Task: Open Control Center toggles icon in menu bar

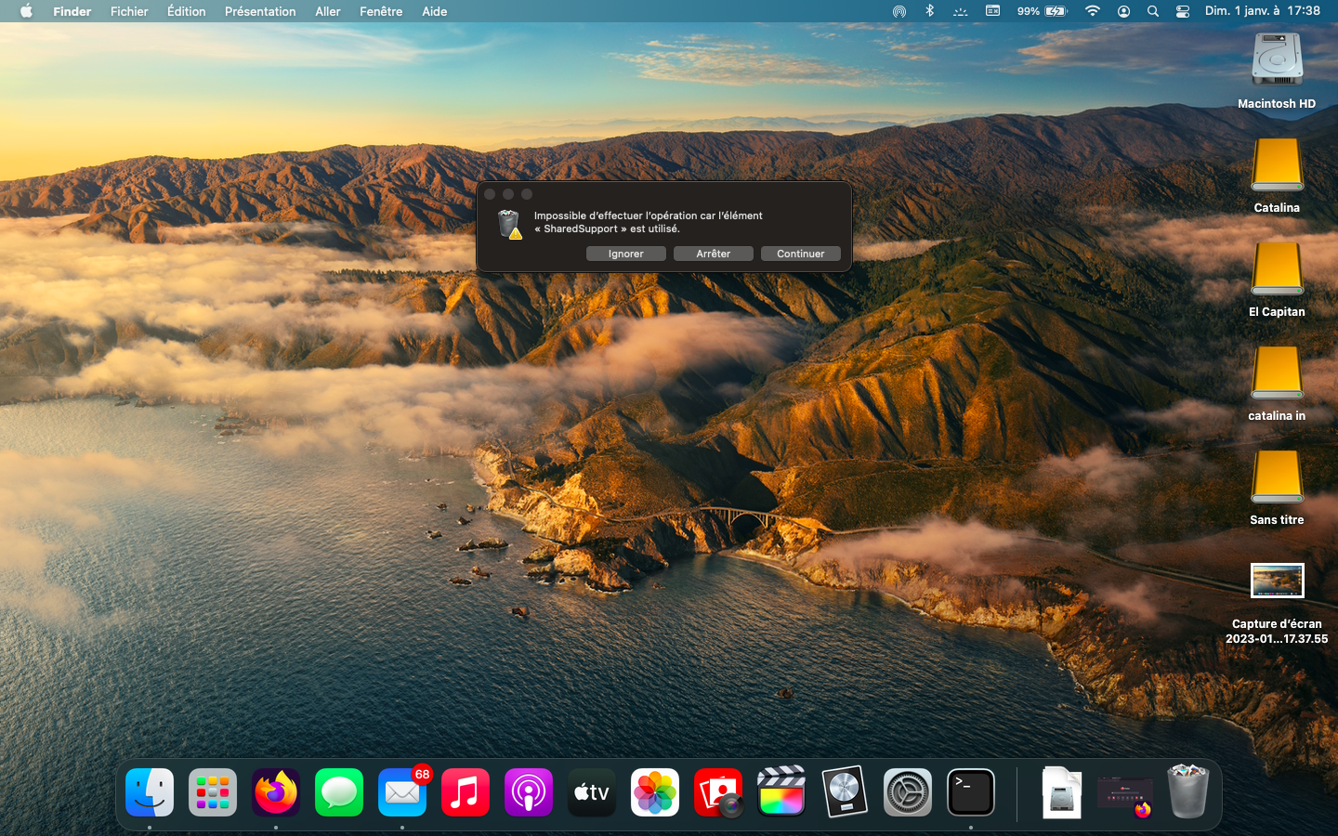Action: pos(1182,11)
